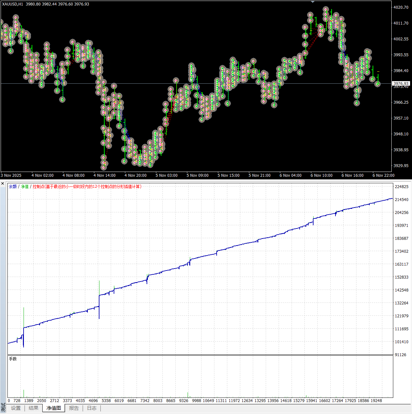Click the 4020.70 price scale value
The width and height of the screenshot is (412, 414).
(x=401, y=7)
